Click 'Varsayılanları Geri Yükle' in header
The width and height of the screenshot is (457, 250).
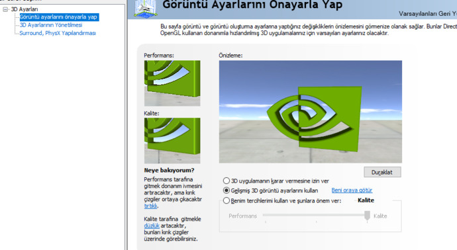click(x=428, y=14)
